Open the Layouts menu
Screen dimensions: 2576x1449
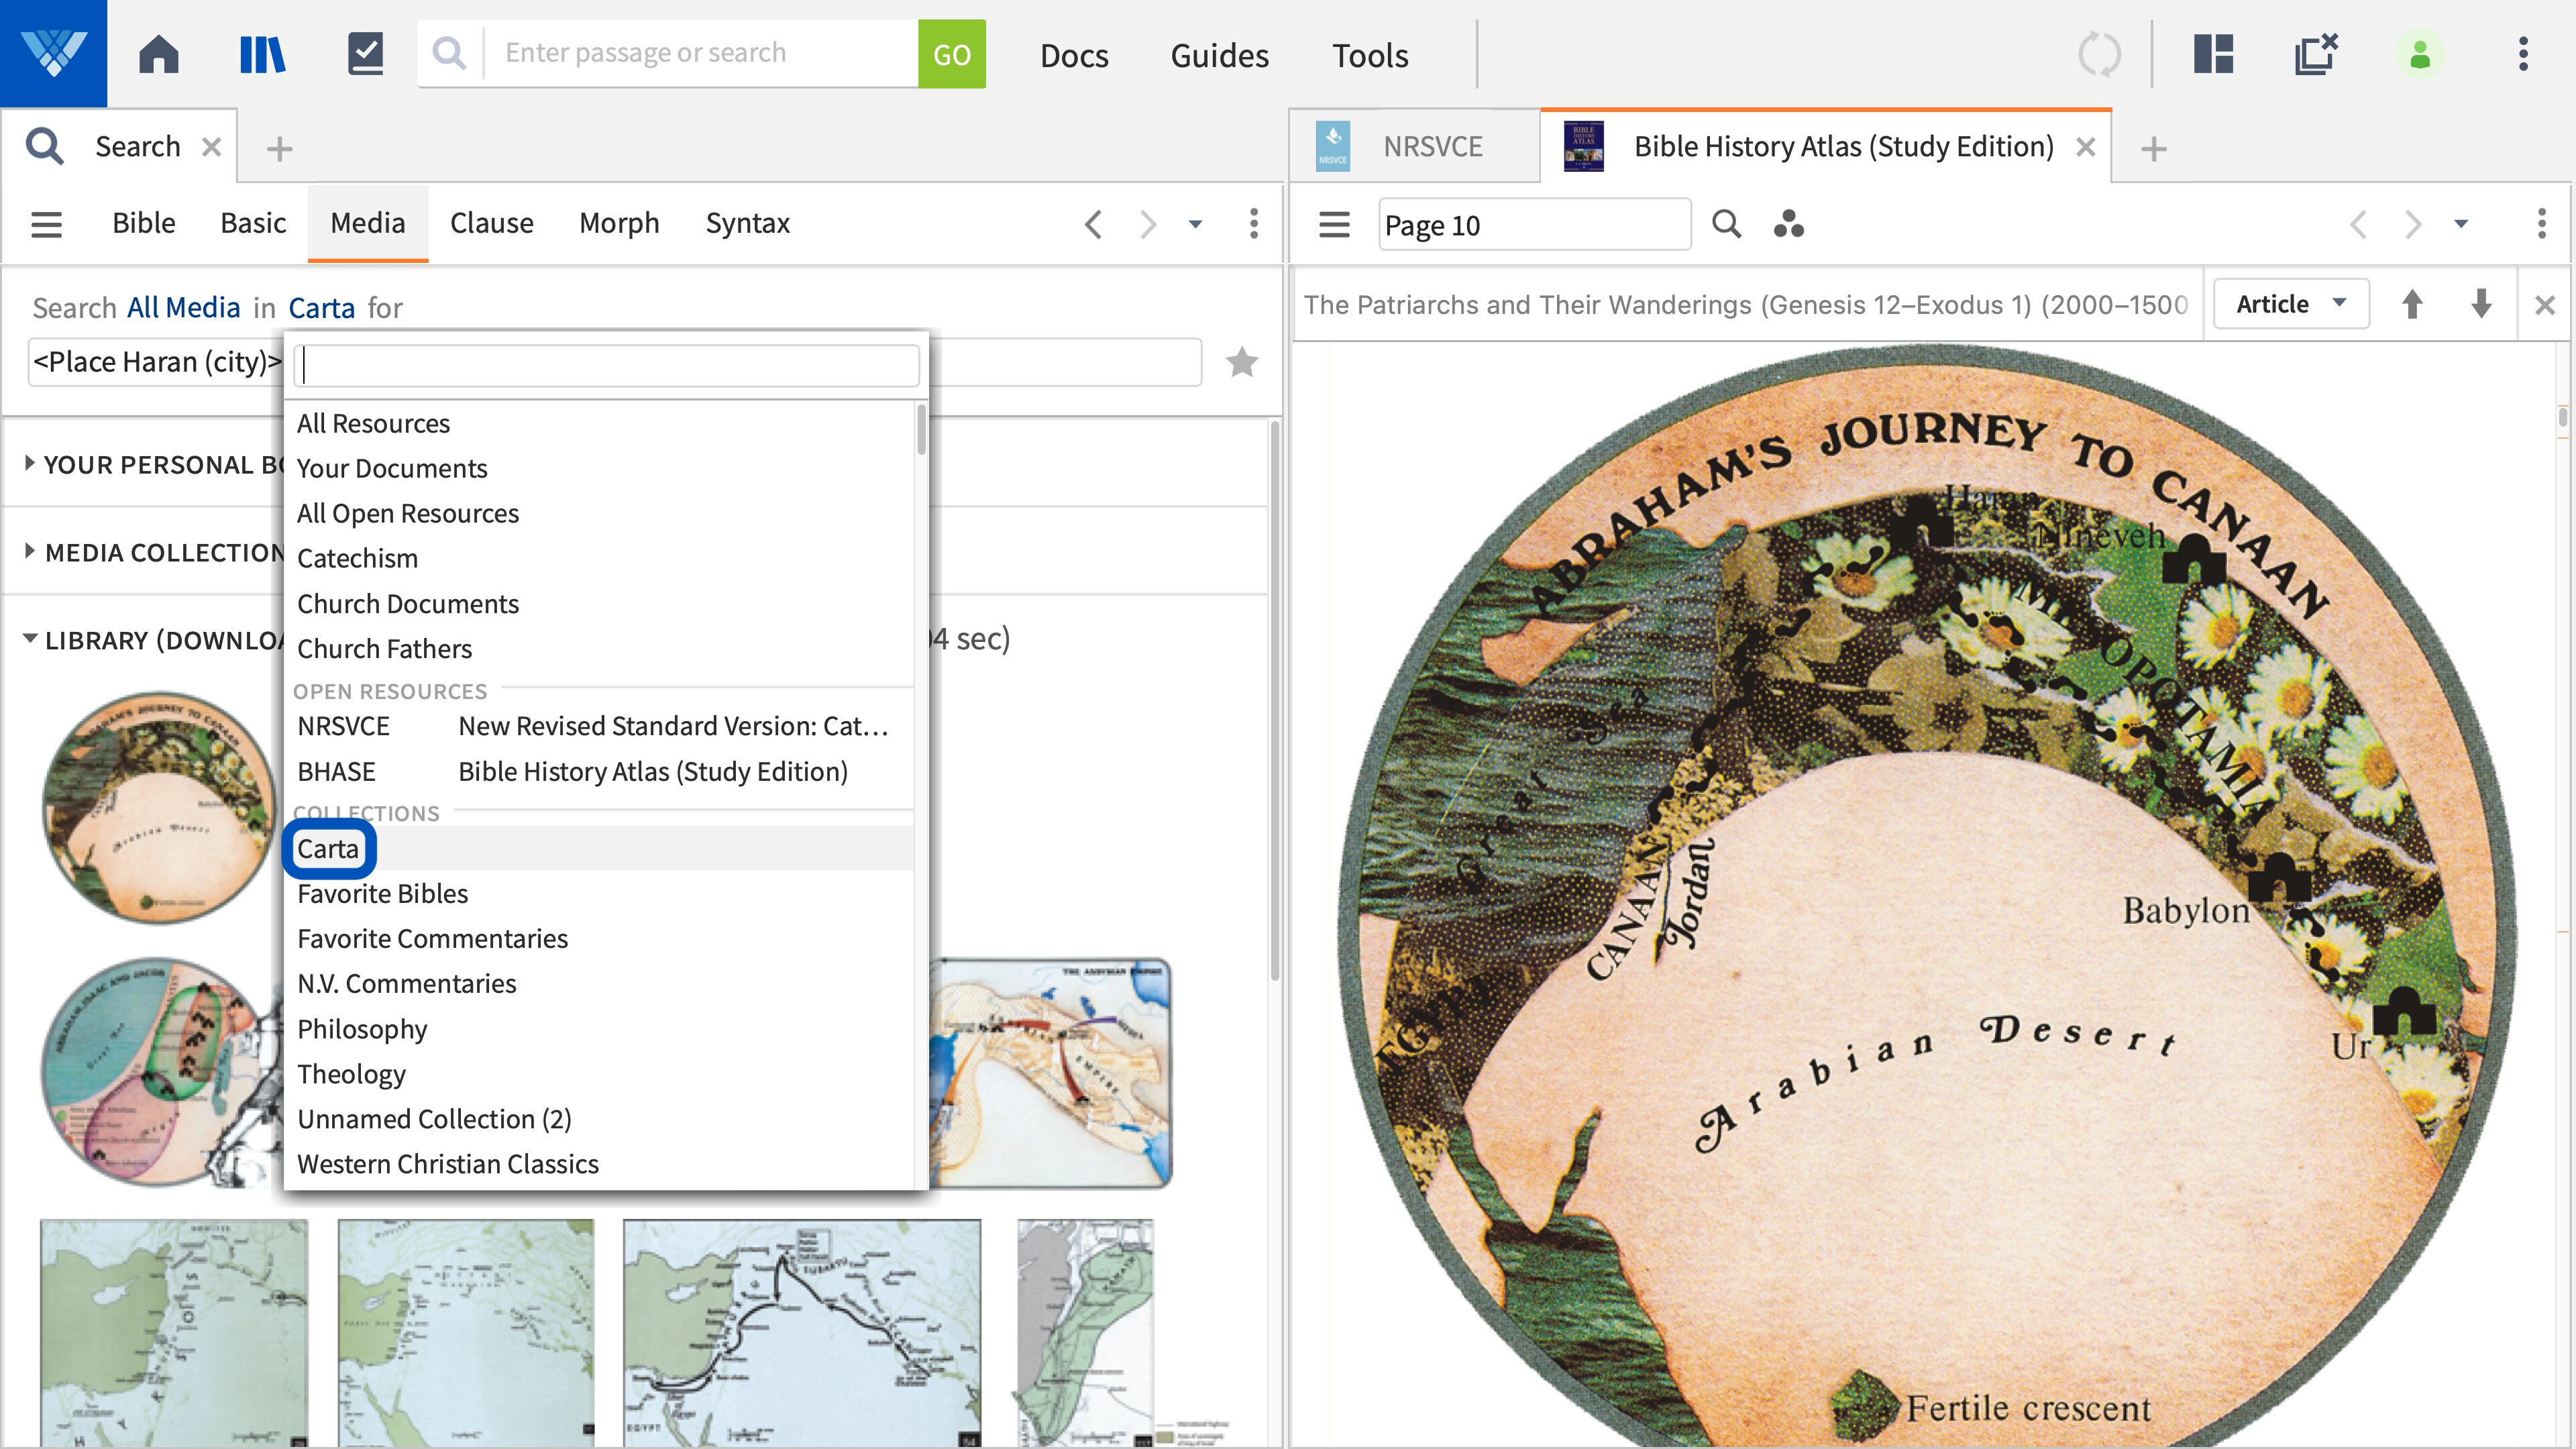(2213, 54)
